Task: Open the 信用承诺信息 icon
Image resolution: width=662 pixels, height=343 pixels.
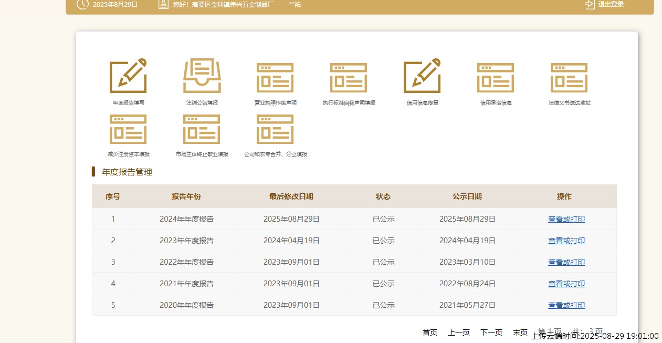Action: point(496,78)
